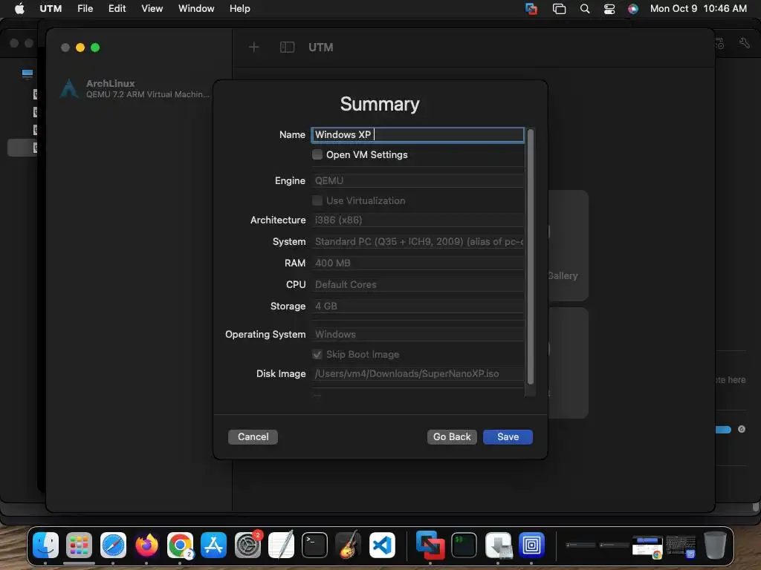Toggle the Use Virtualization checkbox
761x570 pixels.
point(317,200)
